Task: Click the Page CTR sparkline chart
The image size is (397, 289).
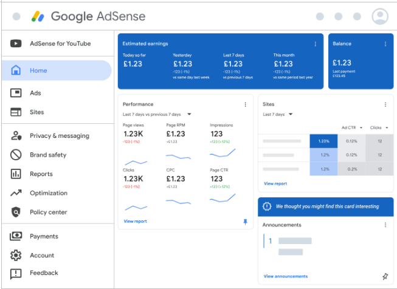Action: 223,198
